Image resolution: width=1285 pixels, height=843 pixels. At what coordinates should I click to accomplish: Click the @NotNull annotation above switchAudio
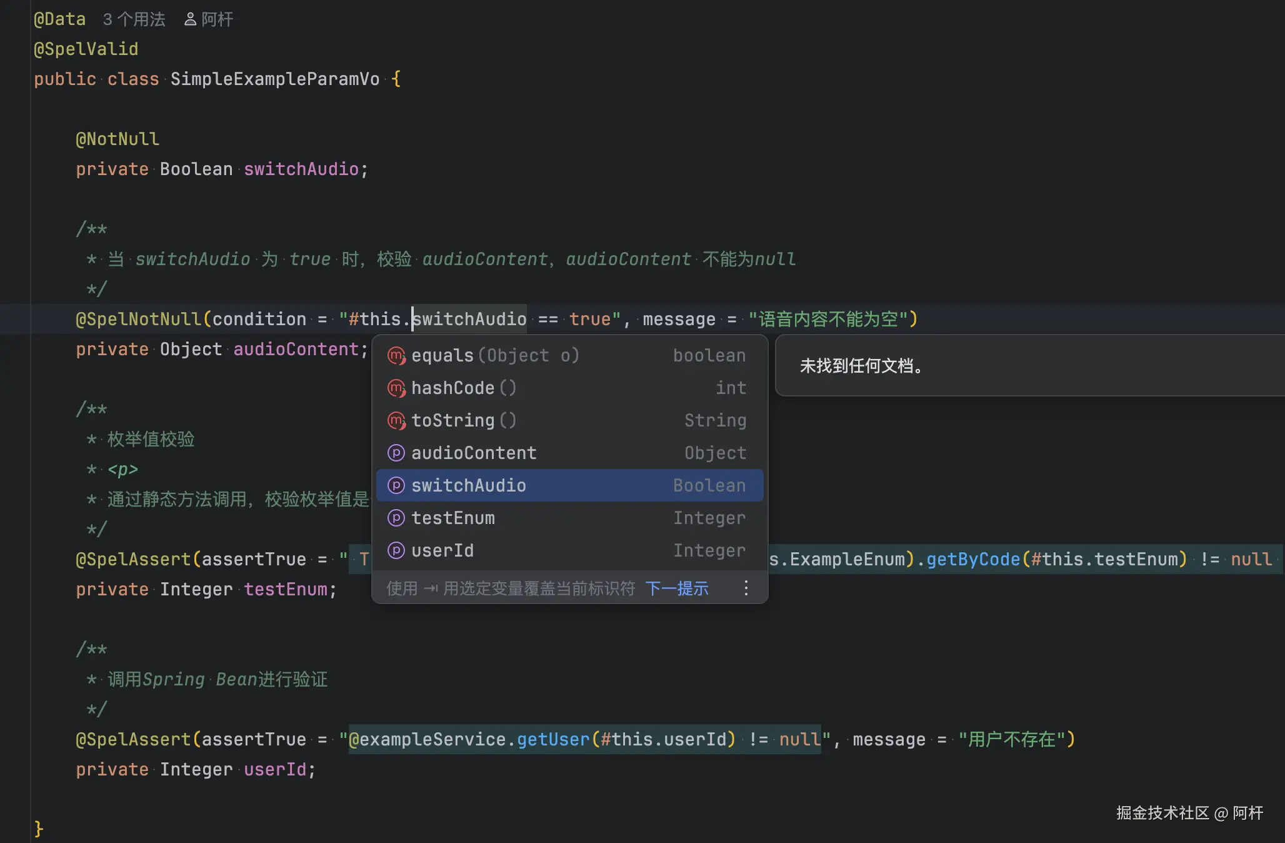117,139
